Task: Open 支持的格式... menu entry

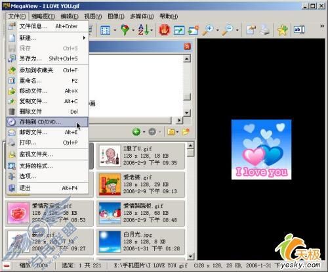Action: point(47,166)
